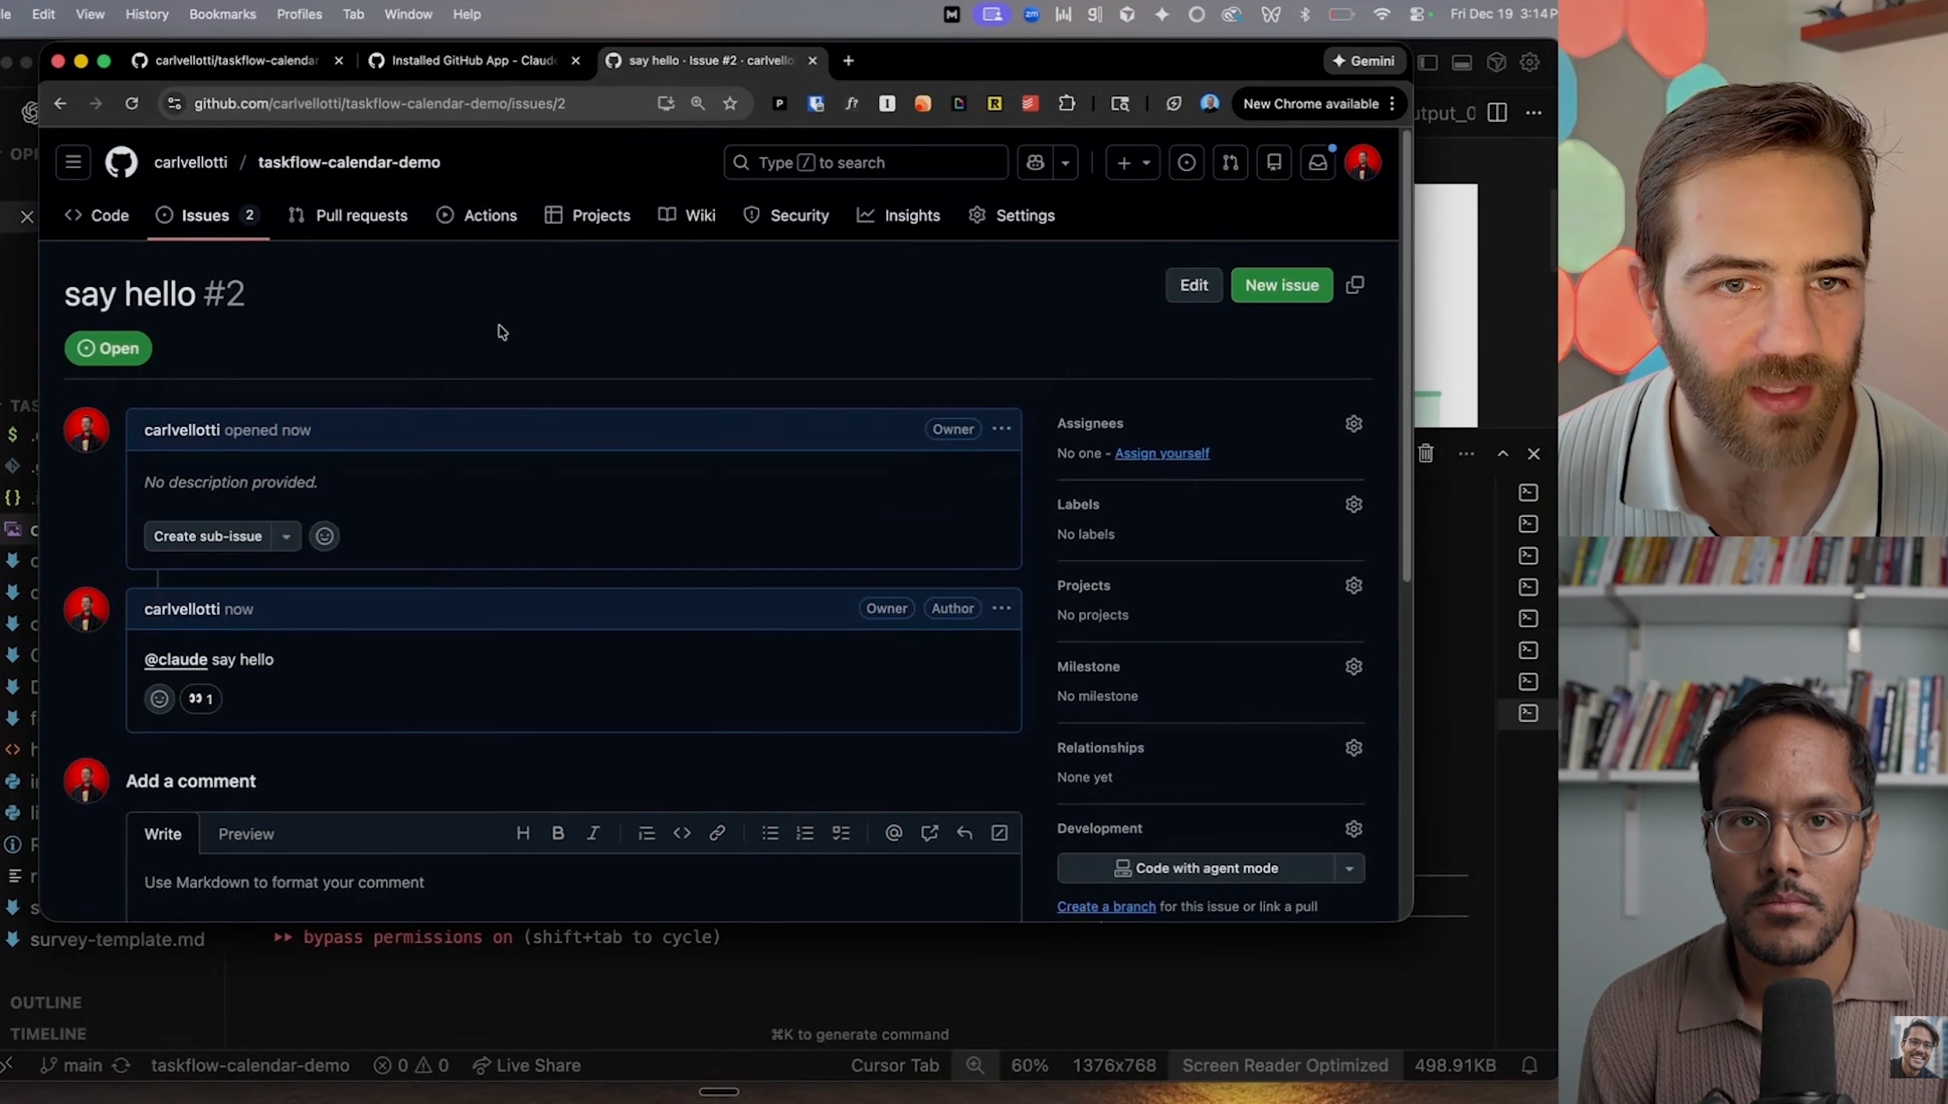Toggle the task list formatting icon
Screen dimensions: 1948x1104
pyautogui.click(x=841, y=833)
